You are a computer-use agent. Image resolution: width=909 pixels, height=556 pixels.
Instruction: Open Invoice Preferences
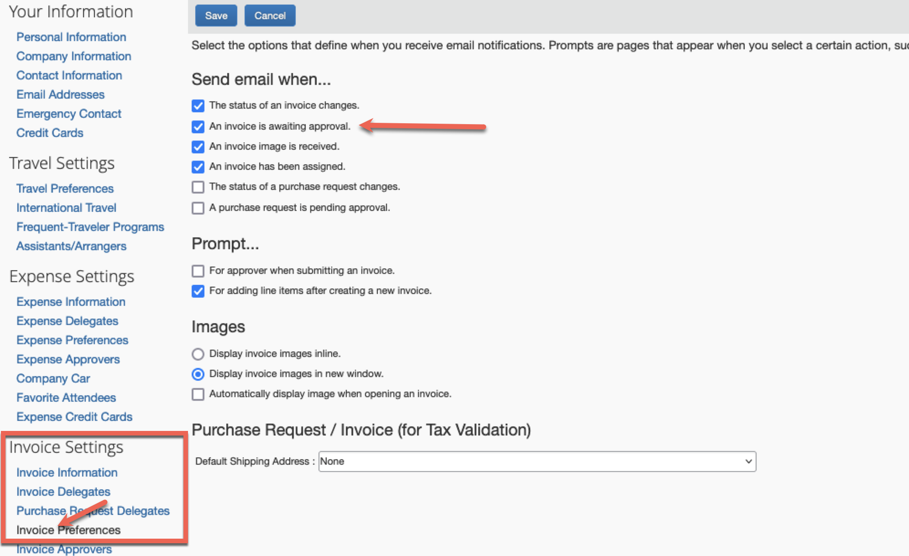pyautogui.click(x=68, y=530)
